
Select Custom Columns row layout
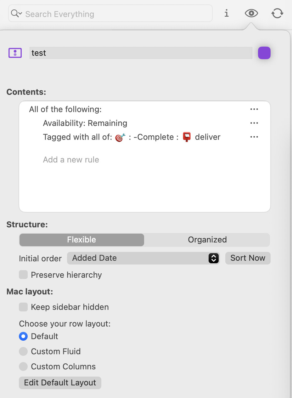[23, 367]
